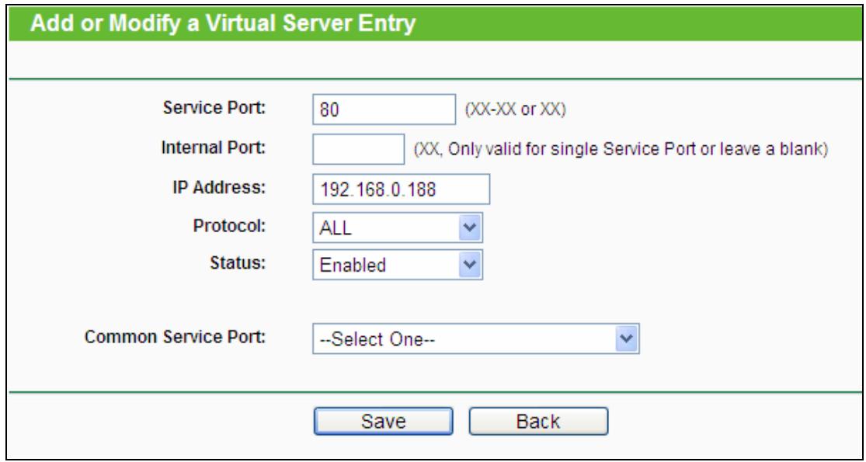This screenshot has height=462, width=866.
Task: Click the Protocol dropdown arrow
Action: (467, 228)
